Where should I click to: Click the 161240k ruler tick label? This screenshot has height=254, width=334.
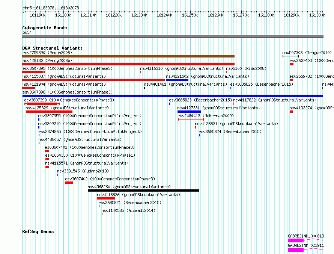pyautogui.click(x=164, y=15)
